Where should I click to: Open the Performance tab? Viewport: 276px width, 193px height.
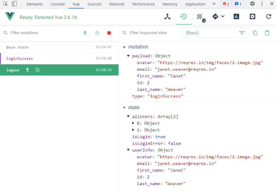pyautogui.click(x=143, y=4)
